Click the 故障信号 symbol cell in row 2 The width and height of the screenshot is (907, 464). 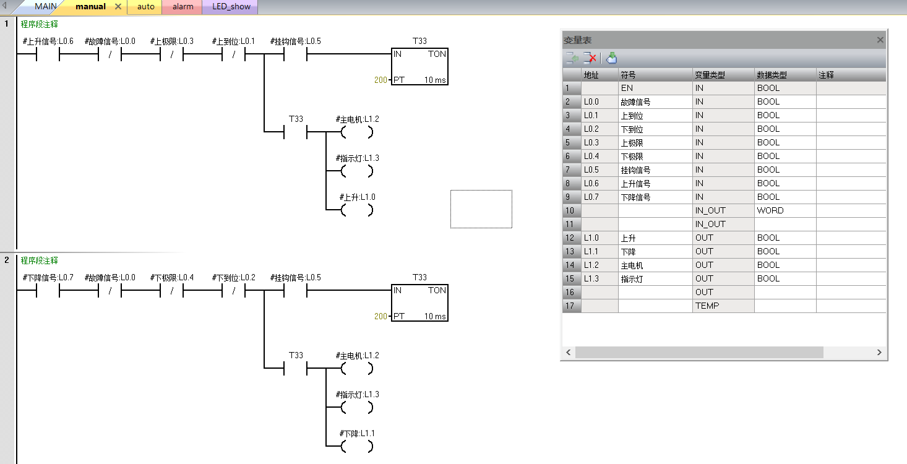(x=655, y=101)
